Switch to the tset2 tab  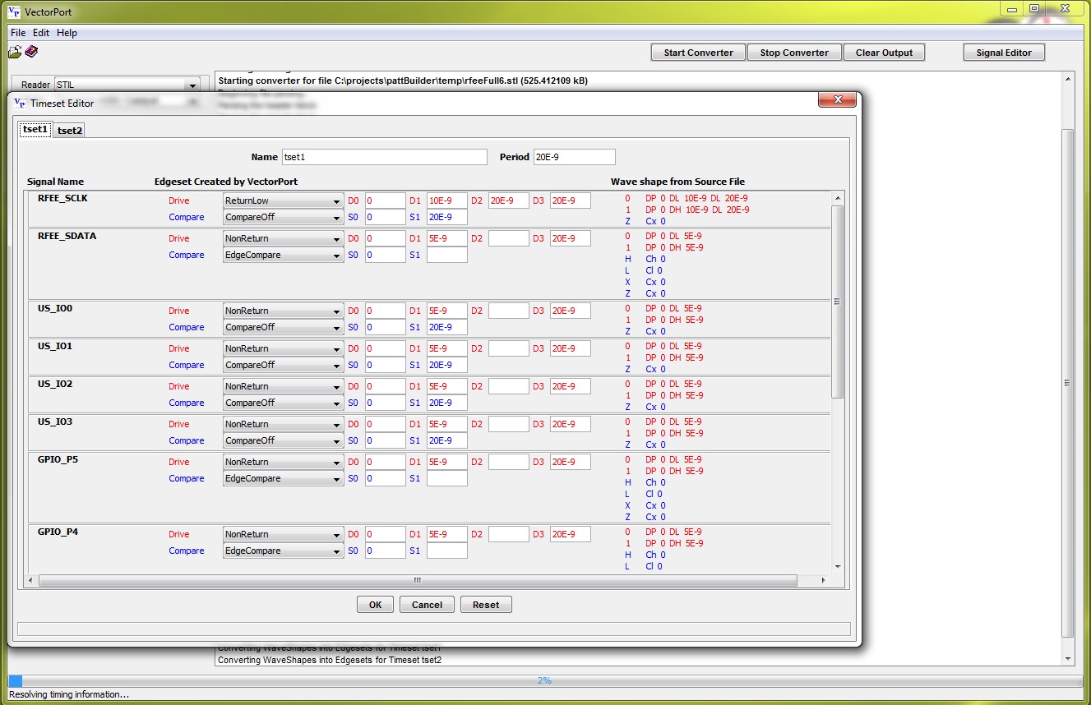tap(70, 130)
